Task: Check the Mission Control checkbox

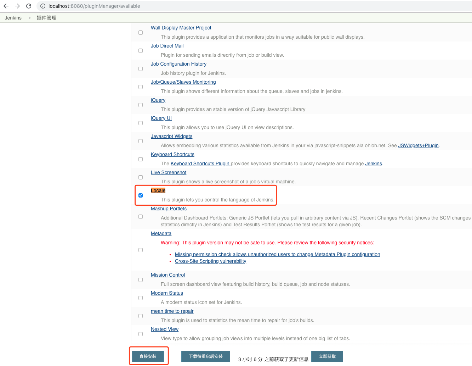Action: [141, 280]
